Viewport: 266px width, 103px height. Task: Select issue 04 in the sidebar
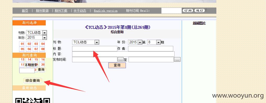pyautogui.click(x=43, y=44)
